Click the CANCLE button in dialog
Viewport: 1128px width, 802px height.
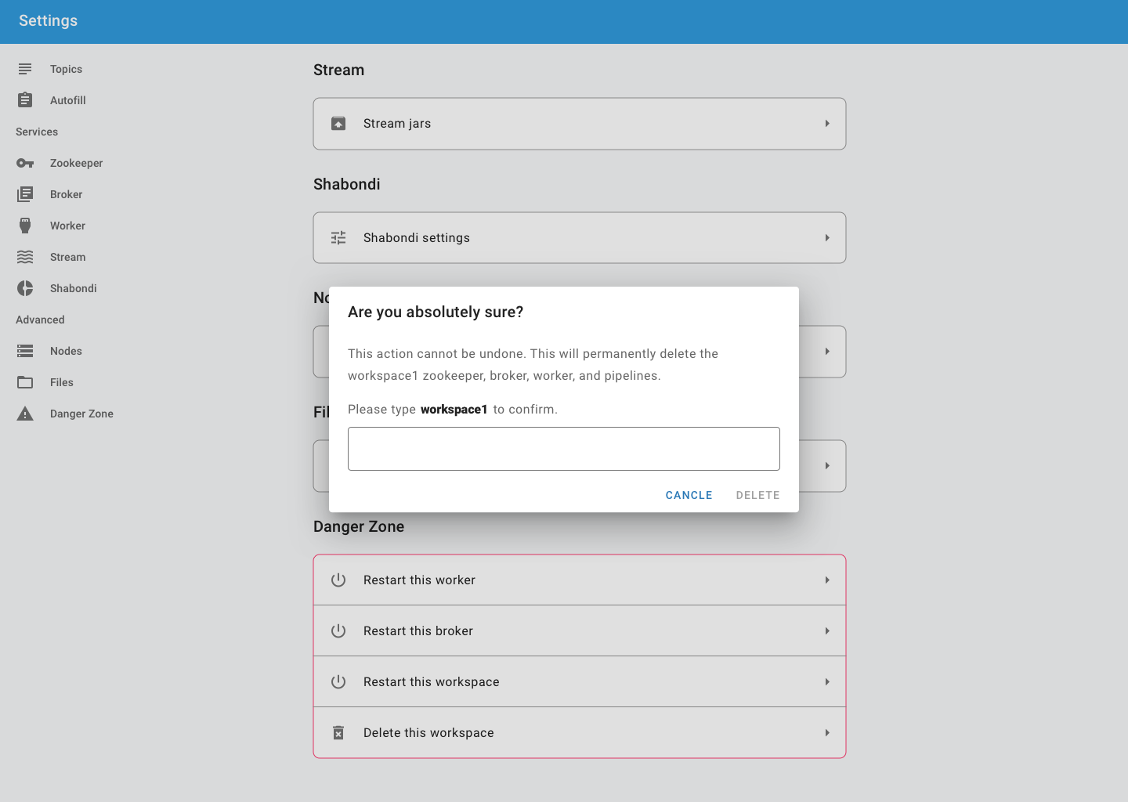[x=689, y=495]
